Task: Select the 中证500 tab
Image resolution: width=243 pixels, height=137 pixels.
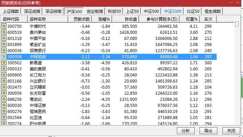Action: click(x=152, y=12)
